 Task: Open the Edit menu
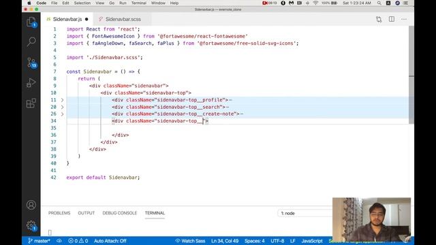pyautogui.click(x=65, y=3)
